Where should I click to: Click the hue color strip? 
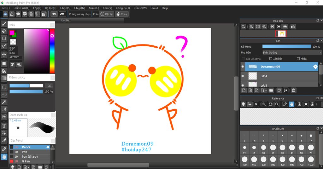pyautogui.click(x=52, y=51)
